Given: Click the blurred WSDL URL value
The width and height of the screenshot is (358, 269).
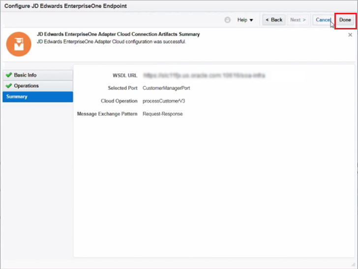Looking at the screenshot, I should coord(204,76).
